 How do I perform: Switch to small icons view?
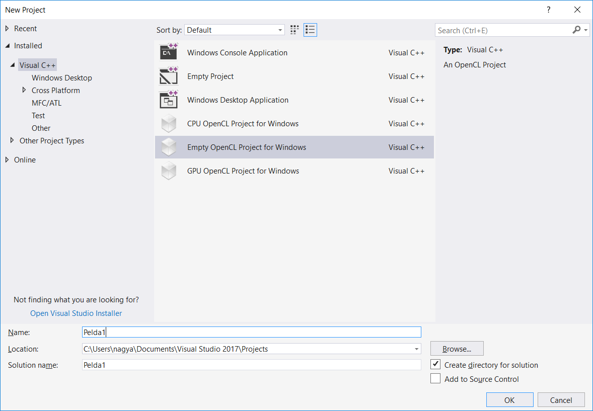click(294, 30)
